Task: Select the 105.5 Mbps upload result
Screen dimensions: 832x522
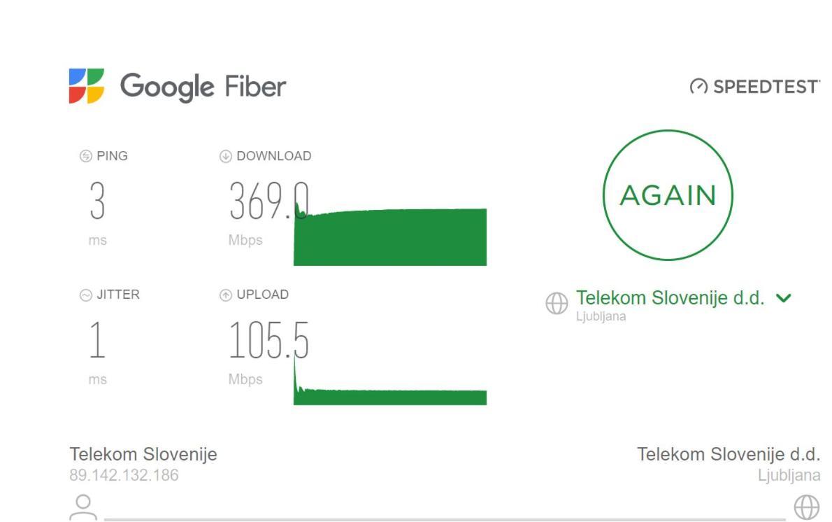Action: pyautogui.click(x=268, y=340)
